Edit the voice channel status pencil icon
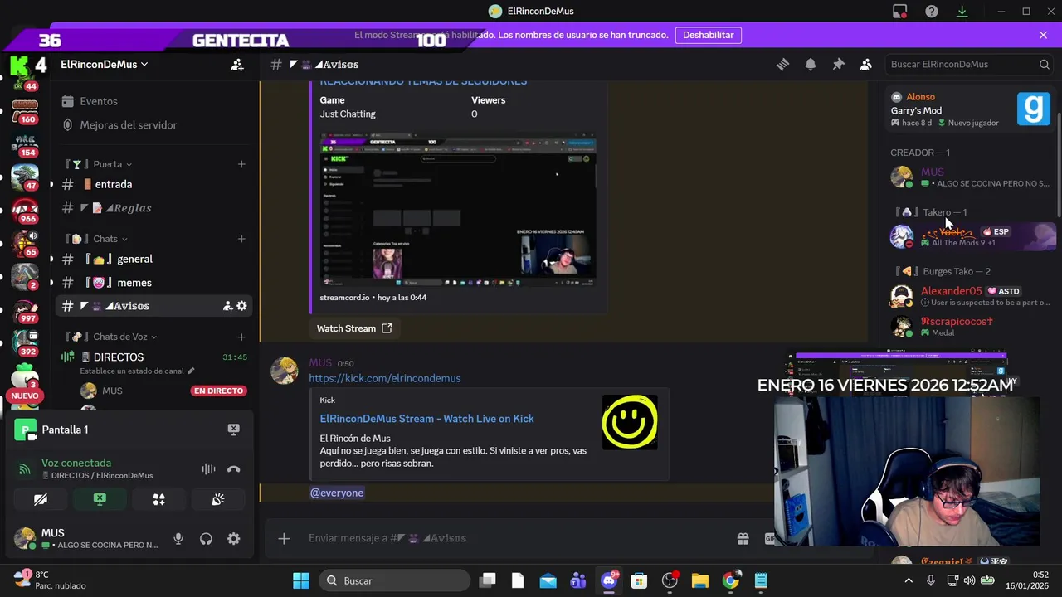The height and width of the screenshot is (597, 1062). point(191,371)
